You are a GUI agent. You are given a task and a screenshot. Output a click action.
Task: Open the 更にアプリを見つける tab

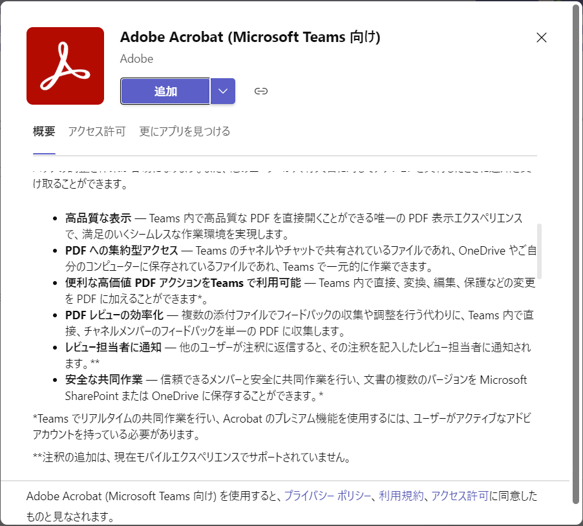coord(184,132)
